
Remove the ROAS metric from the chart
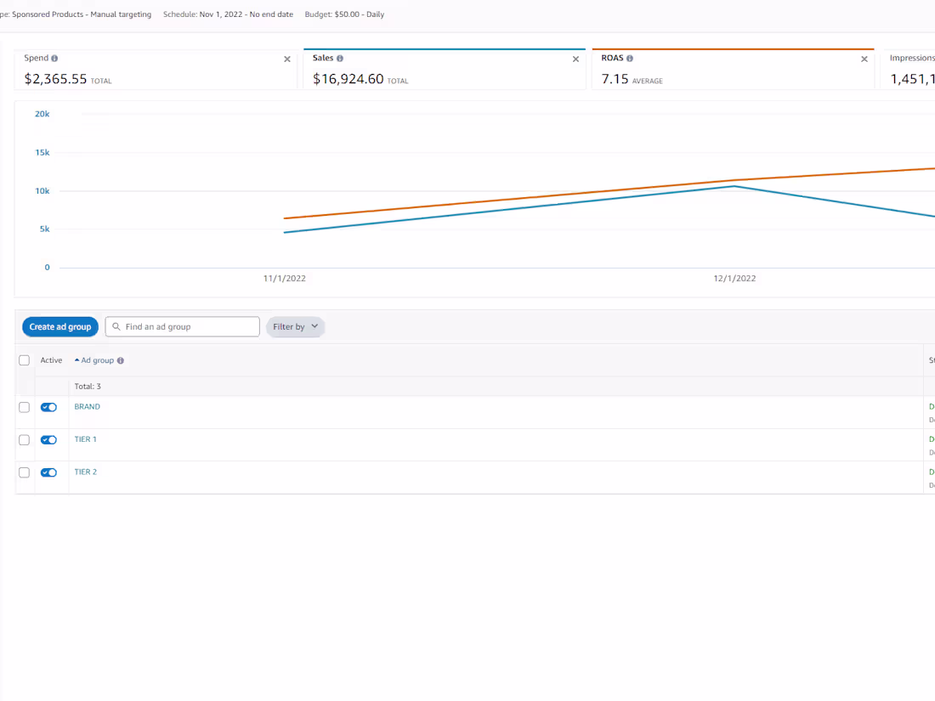pyautogui.click(x=864, y=59)
